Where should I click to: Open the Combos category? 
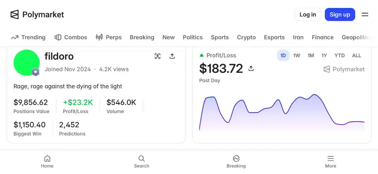[x=71, y=37]
